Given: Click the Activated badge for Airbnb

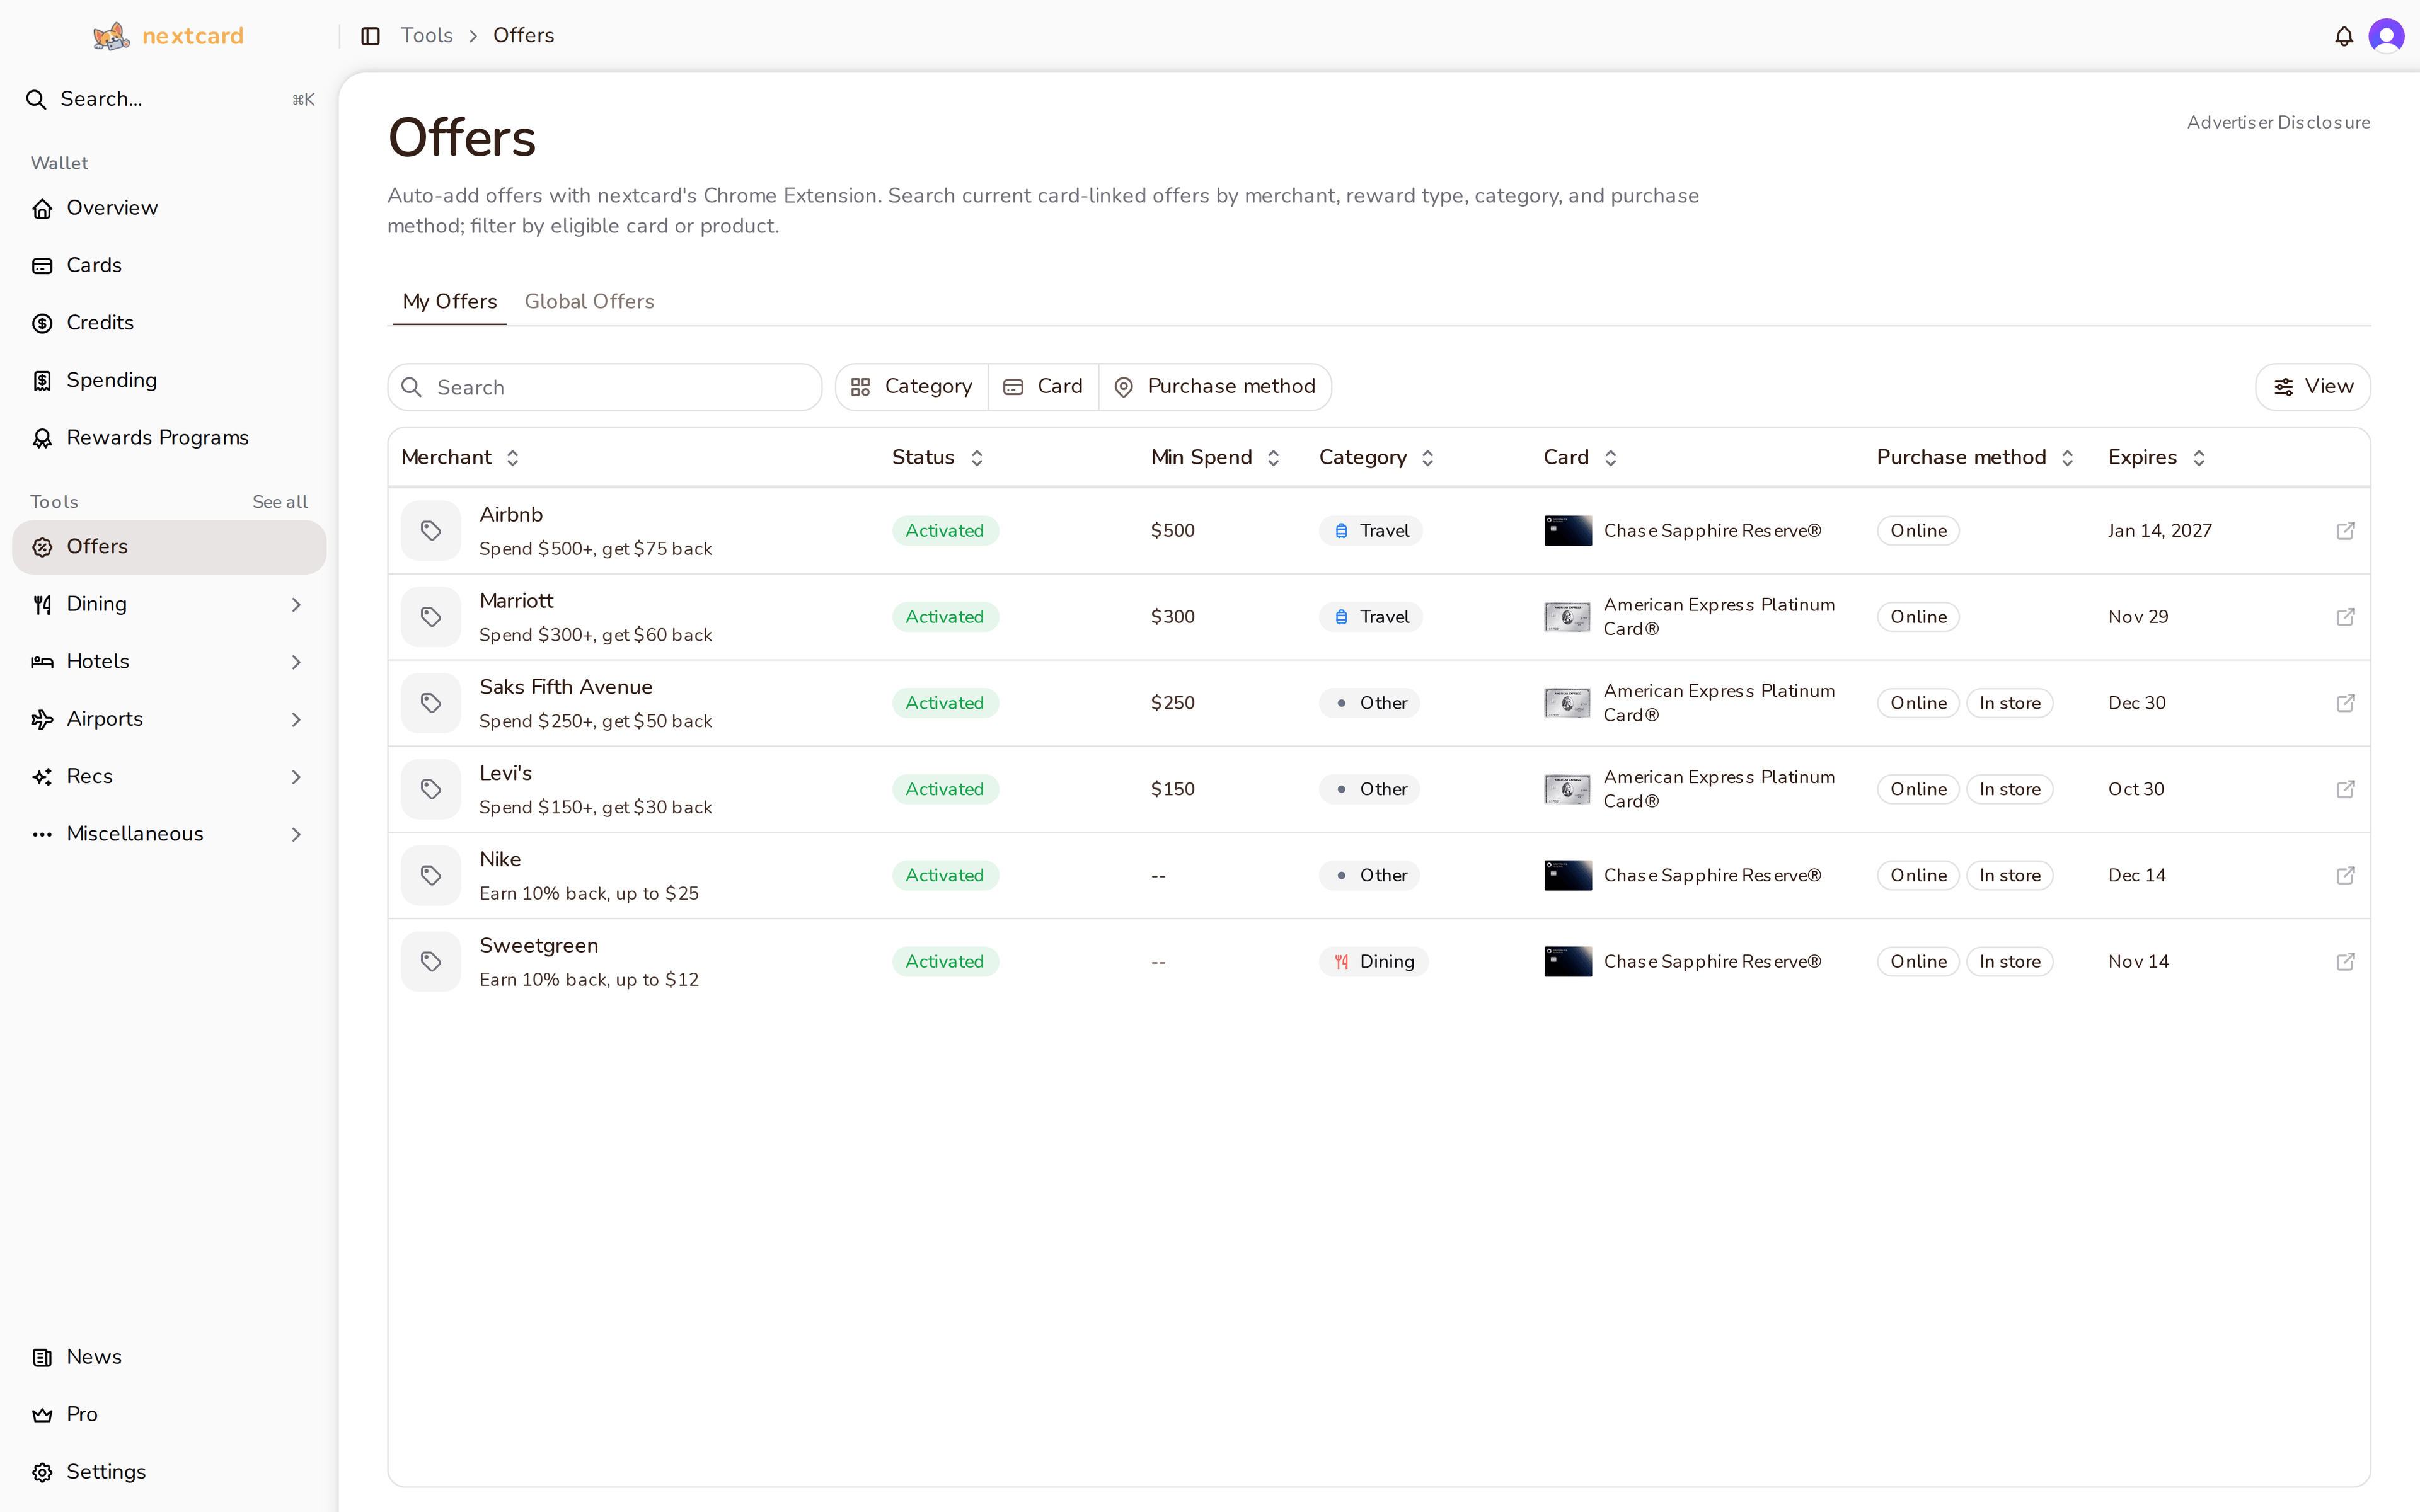Looking at the screenshot, I should (x=945, y=531).
